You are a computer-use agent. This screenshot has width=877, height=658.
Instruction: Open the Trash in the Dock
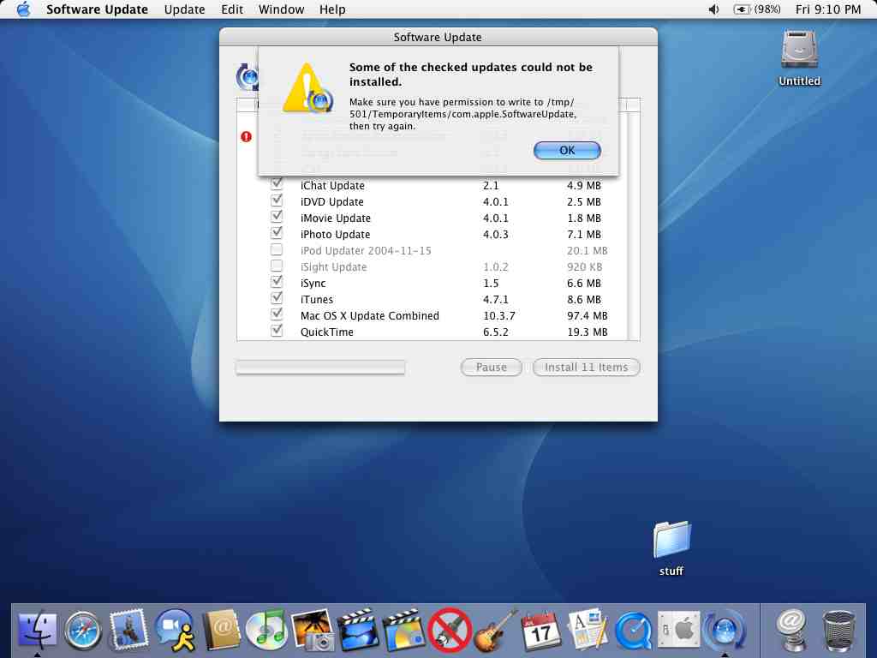[x=839, y=631]
